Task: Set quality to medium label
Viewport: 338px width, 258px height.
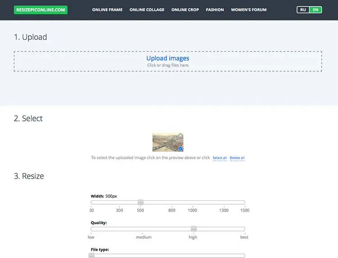Action: click(144, 237)
